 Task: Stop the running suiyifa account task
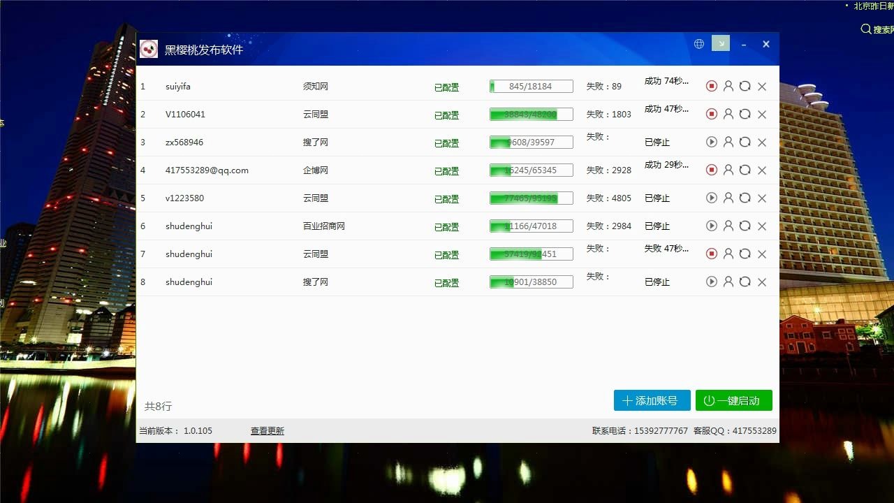(x=712, y=86)
